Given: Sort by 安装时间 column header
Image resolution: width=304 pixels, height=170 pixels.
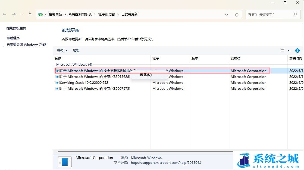Looking at the screenshot, I should pos(296,58).
